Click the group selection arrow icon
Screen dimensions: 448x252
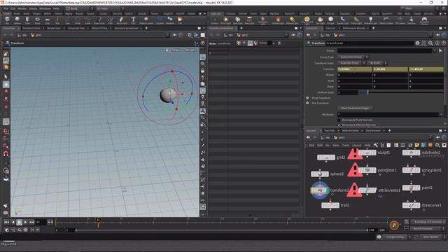pos(440,50)
